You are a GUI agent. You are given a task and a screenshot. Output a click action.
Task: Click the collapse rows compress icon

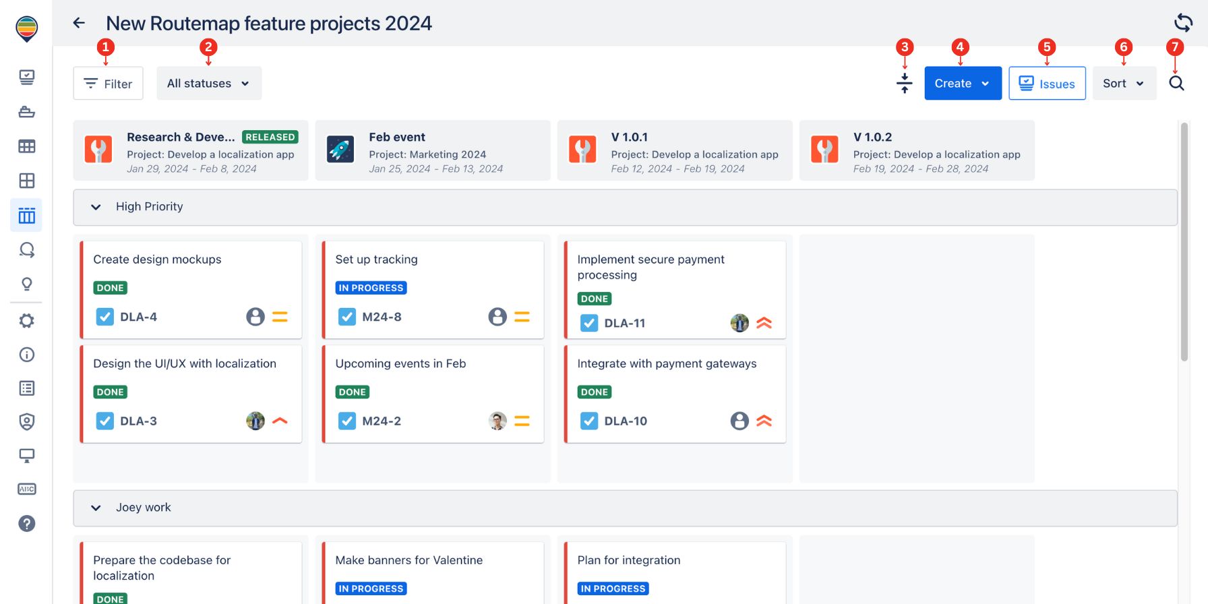click(905, 84)
